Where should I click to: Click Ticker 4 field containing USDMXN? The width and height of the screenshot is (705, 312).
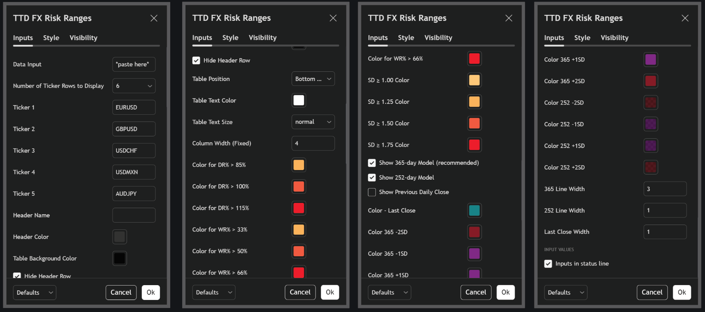coord(134,172)
